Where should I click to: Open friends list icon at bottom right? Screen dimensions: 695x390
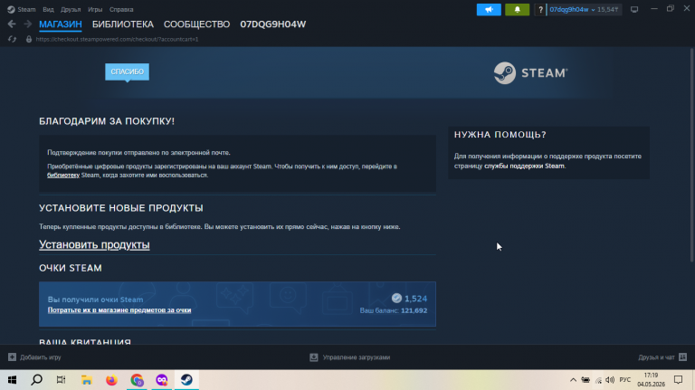point(682,357)
